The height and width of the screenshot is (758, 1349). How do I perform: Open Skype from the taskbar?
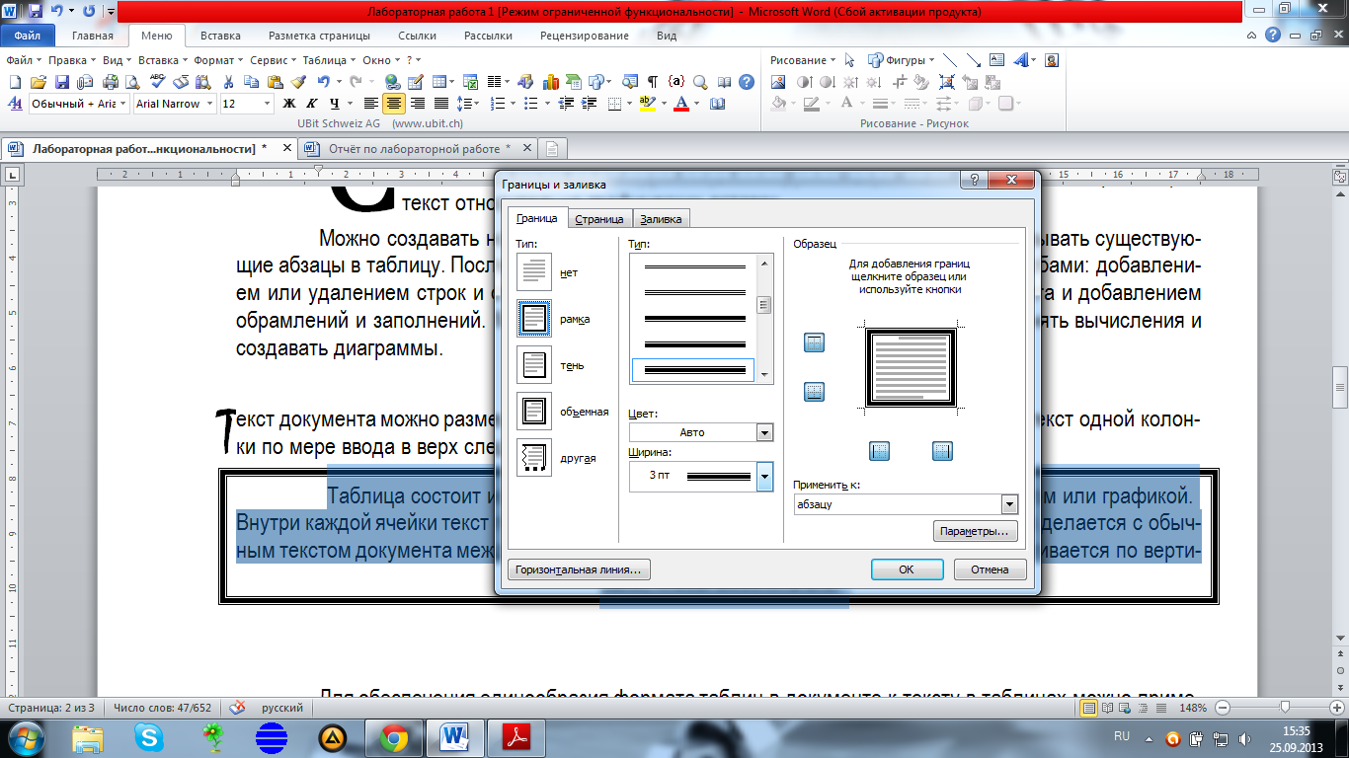coord(150,736)
